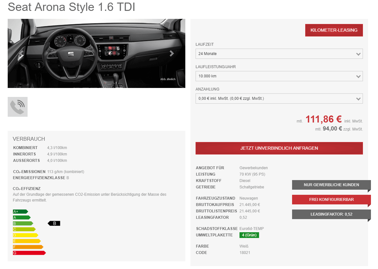The image size is (378, 269).
Task: Click the Getriebe value Schaltgetriebe
Action: [252, 187]
